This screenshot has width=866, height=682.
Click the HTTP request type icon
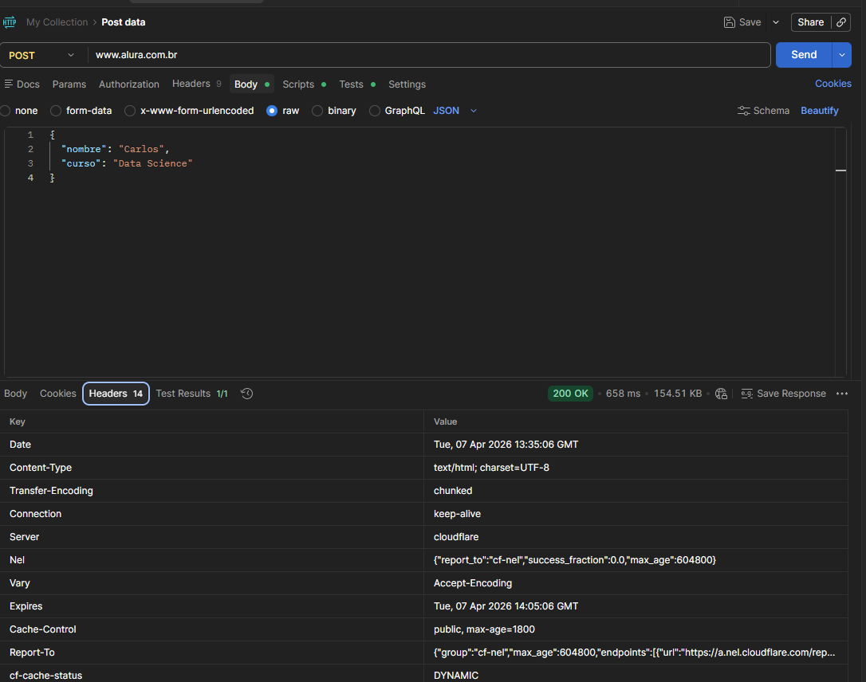coord(10,22)
